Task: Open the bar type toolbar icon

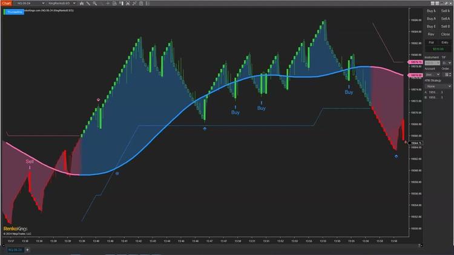Action: click(82, 3)
